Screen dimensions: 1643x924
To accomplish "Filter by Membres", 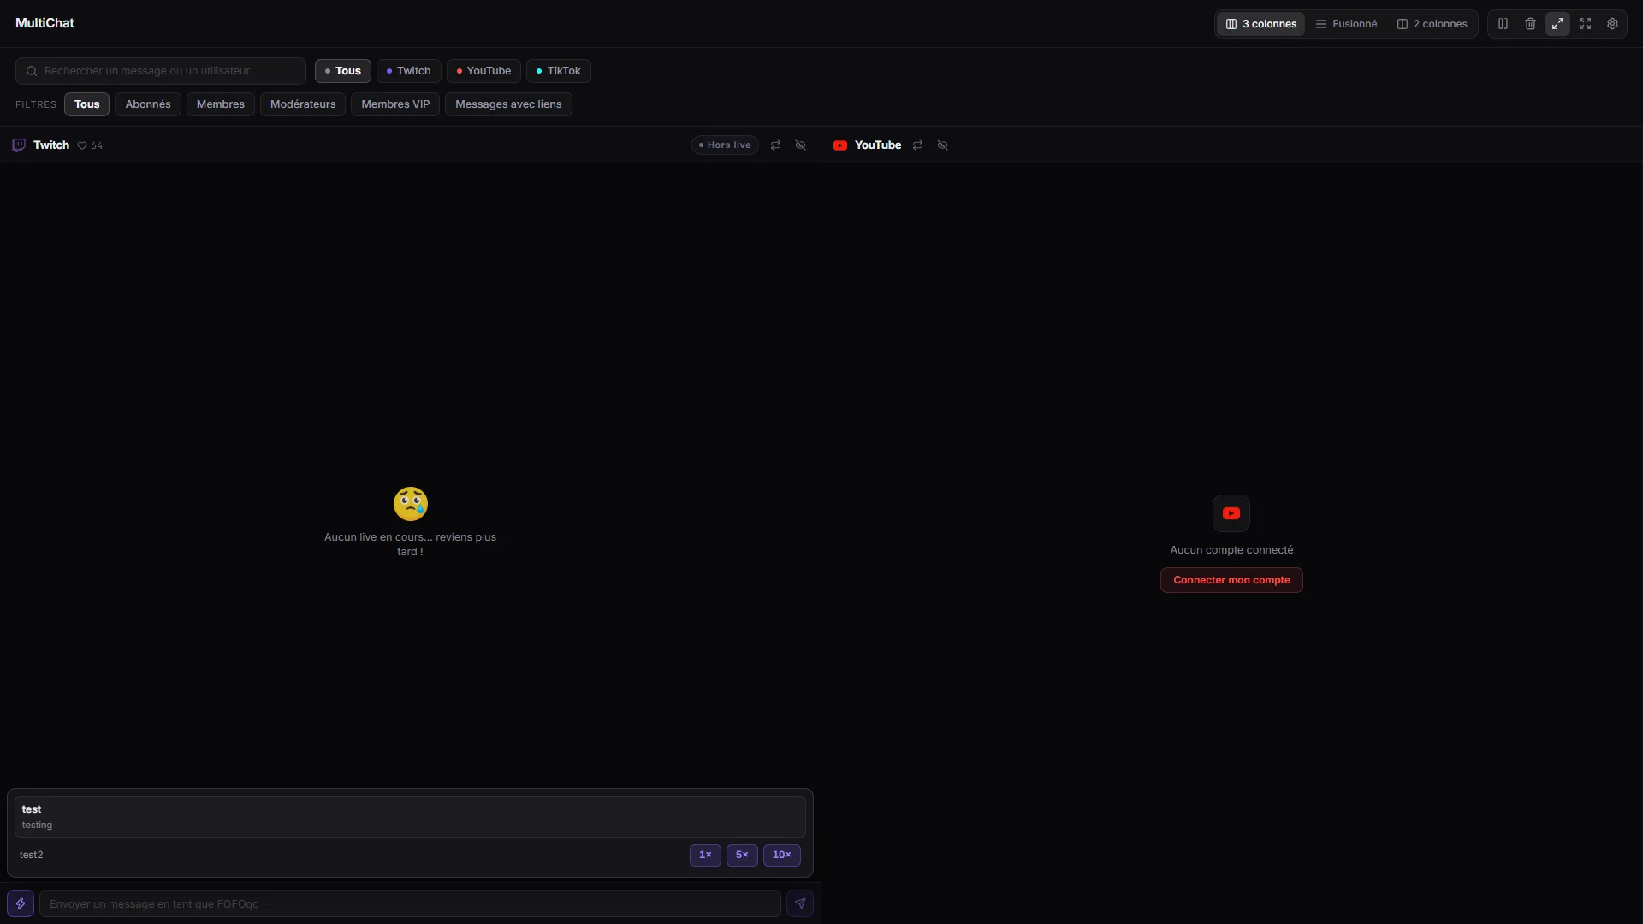I will click(221, 104).
